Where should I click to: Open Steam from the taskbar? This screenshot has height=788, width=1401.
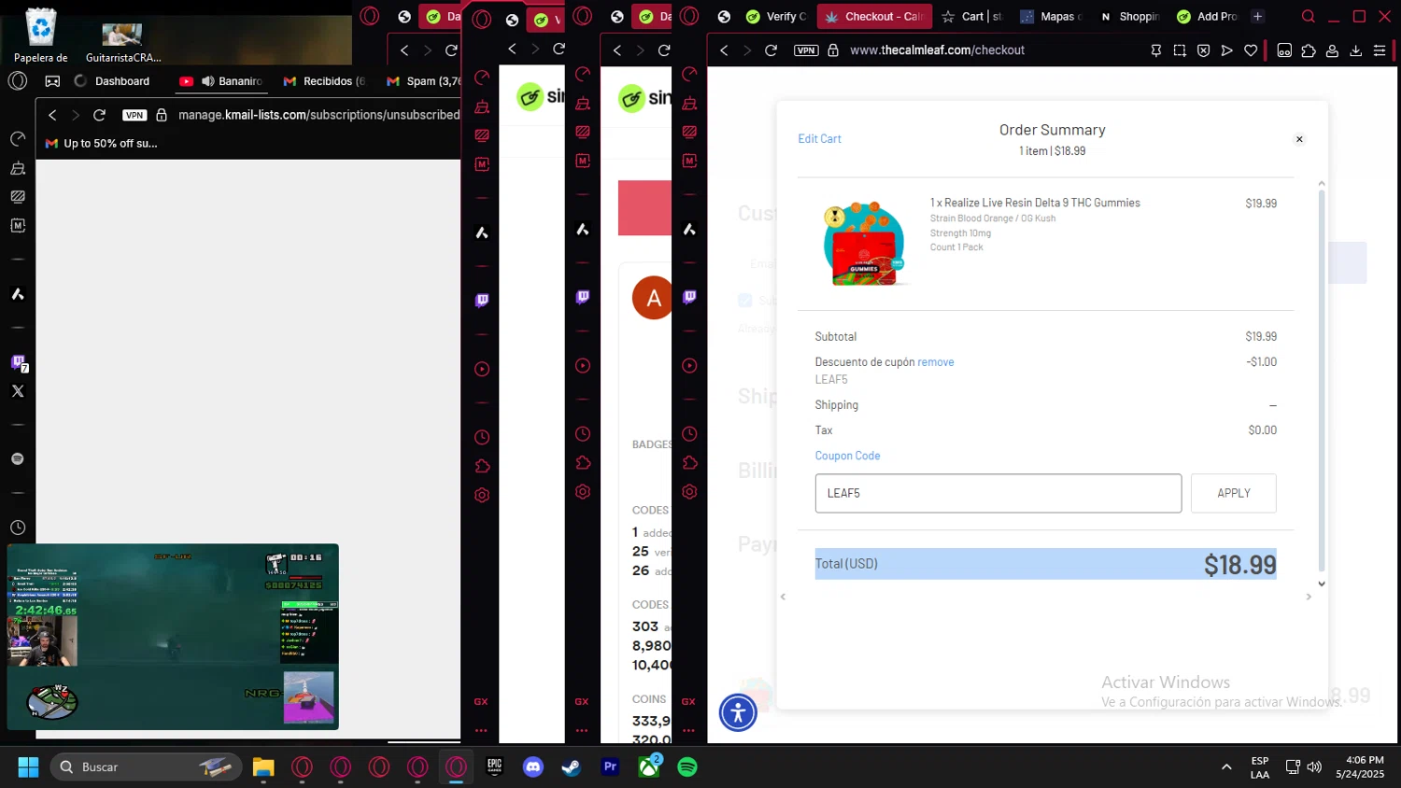pos(571,767)
